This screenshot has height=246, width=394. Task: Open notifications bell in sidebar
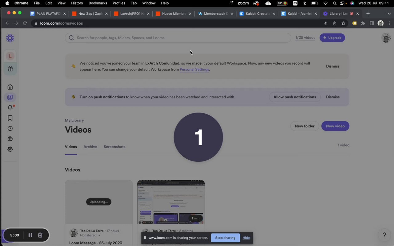[10, 108]
